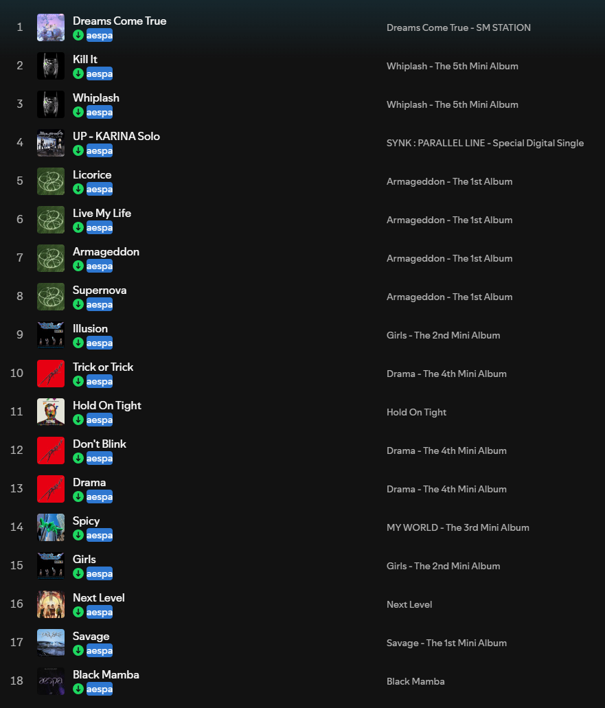This screenshot has height=708, width=605.
Task: Open the Girls album link on the Illusion row
Action: (x=443, y=335)
